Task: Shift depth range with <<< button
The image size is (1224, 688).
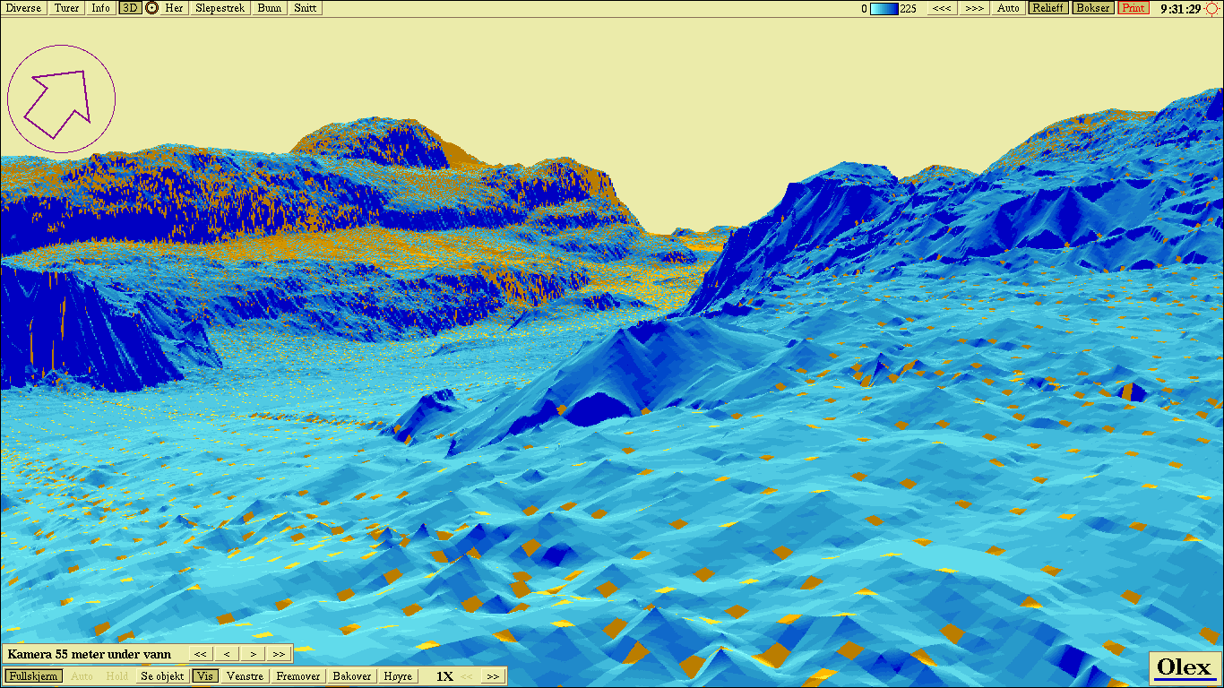Action: (x=942, y=8)
